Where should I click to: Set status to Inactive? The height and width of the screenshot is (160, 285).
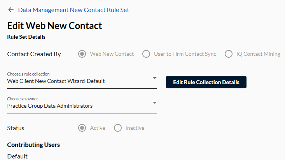[118, 128]
